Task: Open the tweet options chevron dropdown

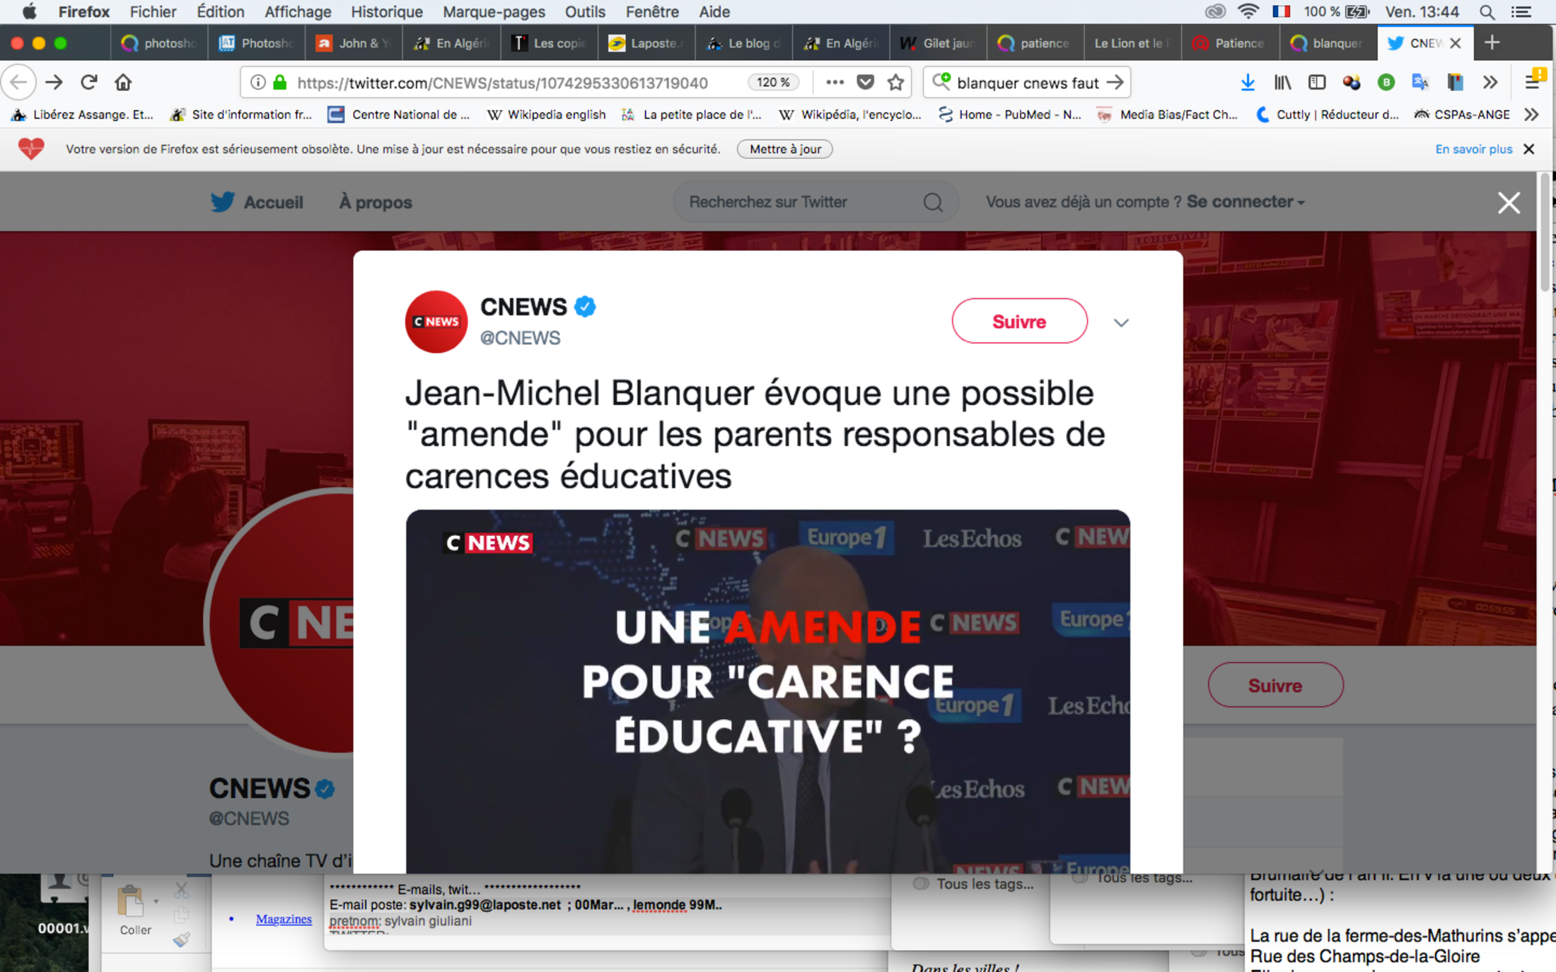Action: (x=1121, y=323)
